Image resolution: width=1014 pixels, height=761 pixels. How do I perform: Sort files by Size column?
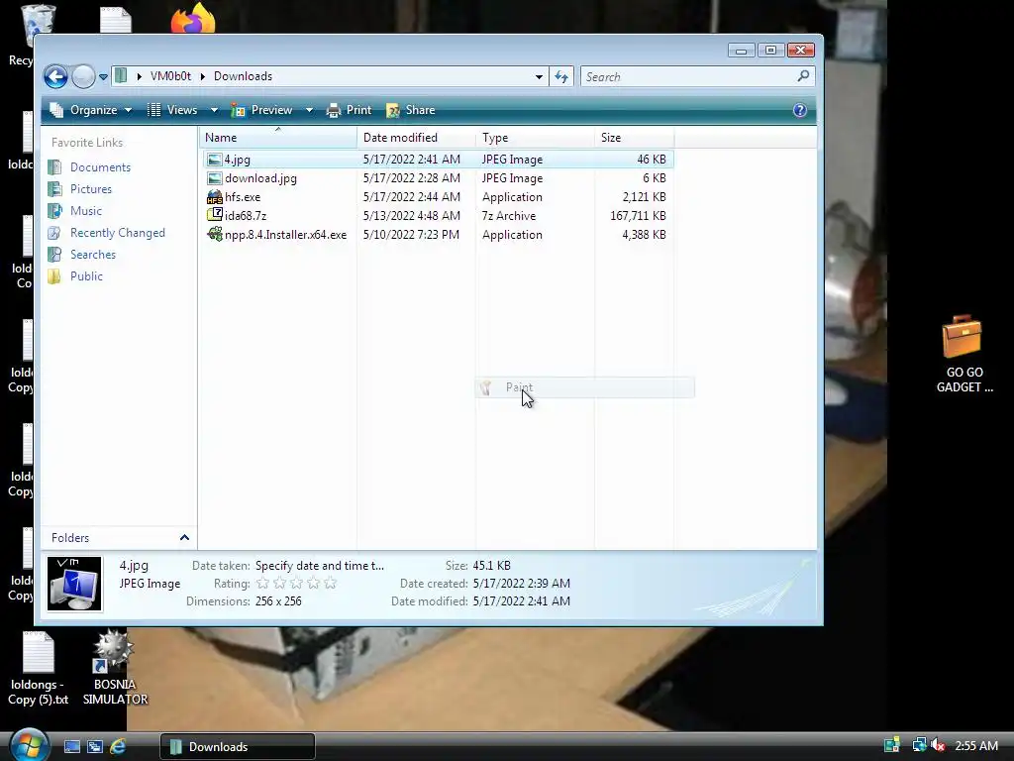click(x=634, y=137)
